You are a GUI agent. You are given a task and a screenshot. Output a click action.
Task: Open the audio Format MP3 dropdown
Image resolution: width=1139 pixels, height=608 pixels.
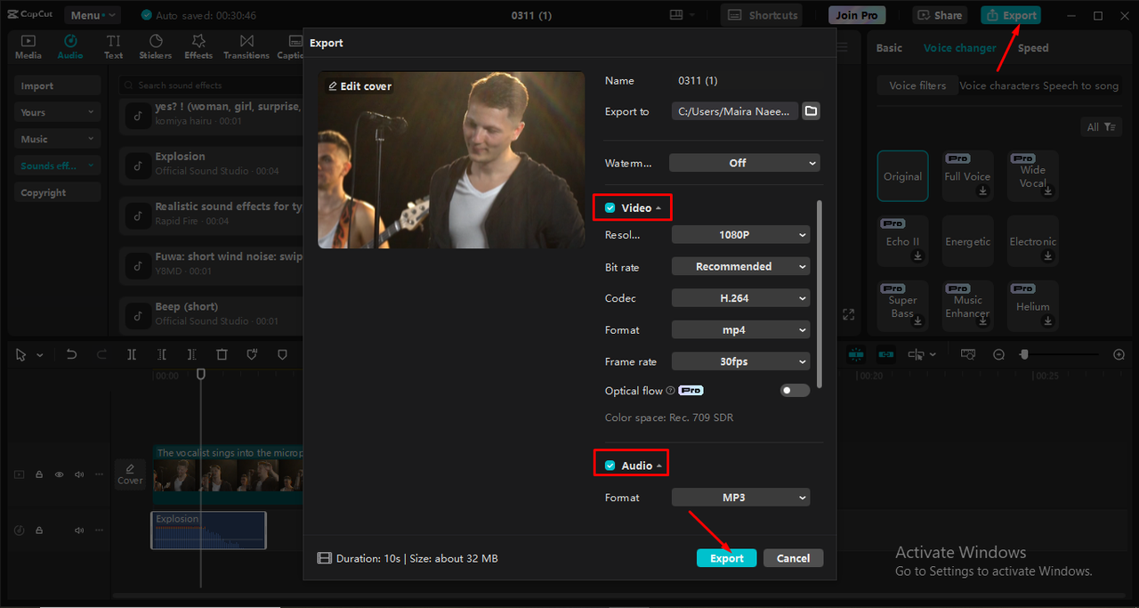click(x=740, y=498)
